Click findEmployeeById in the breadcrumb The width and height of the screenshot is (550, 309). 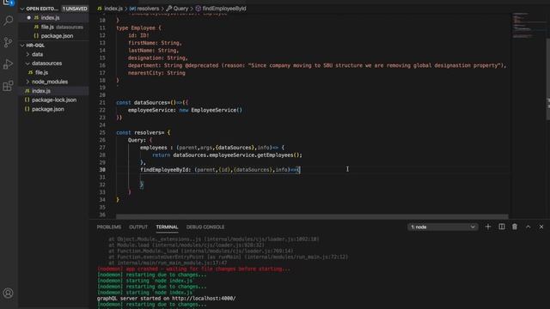pyautogui.click(x=224, y=9)
